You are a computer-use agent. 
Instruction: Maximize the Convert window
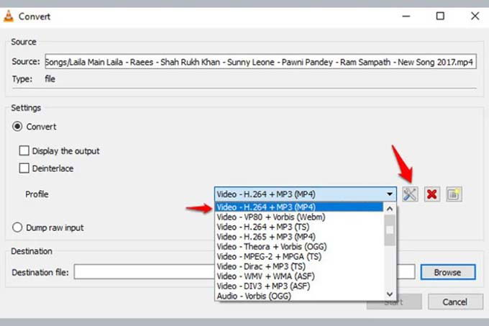[440, 16]
